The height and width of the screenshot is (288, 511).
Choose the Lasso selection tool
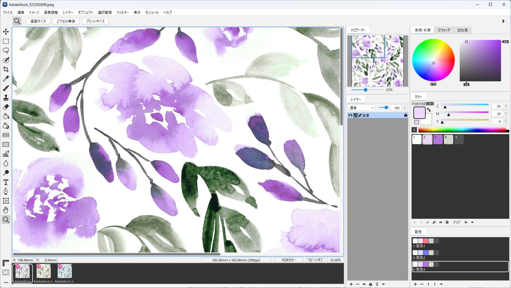click(6, 50)
